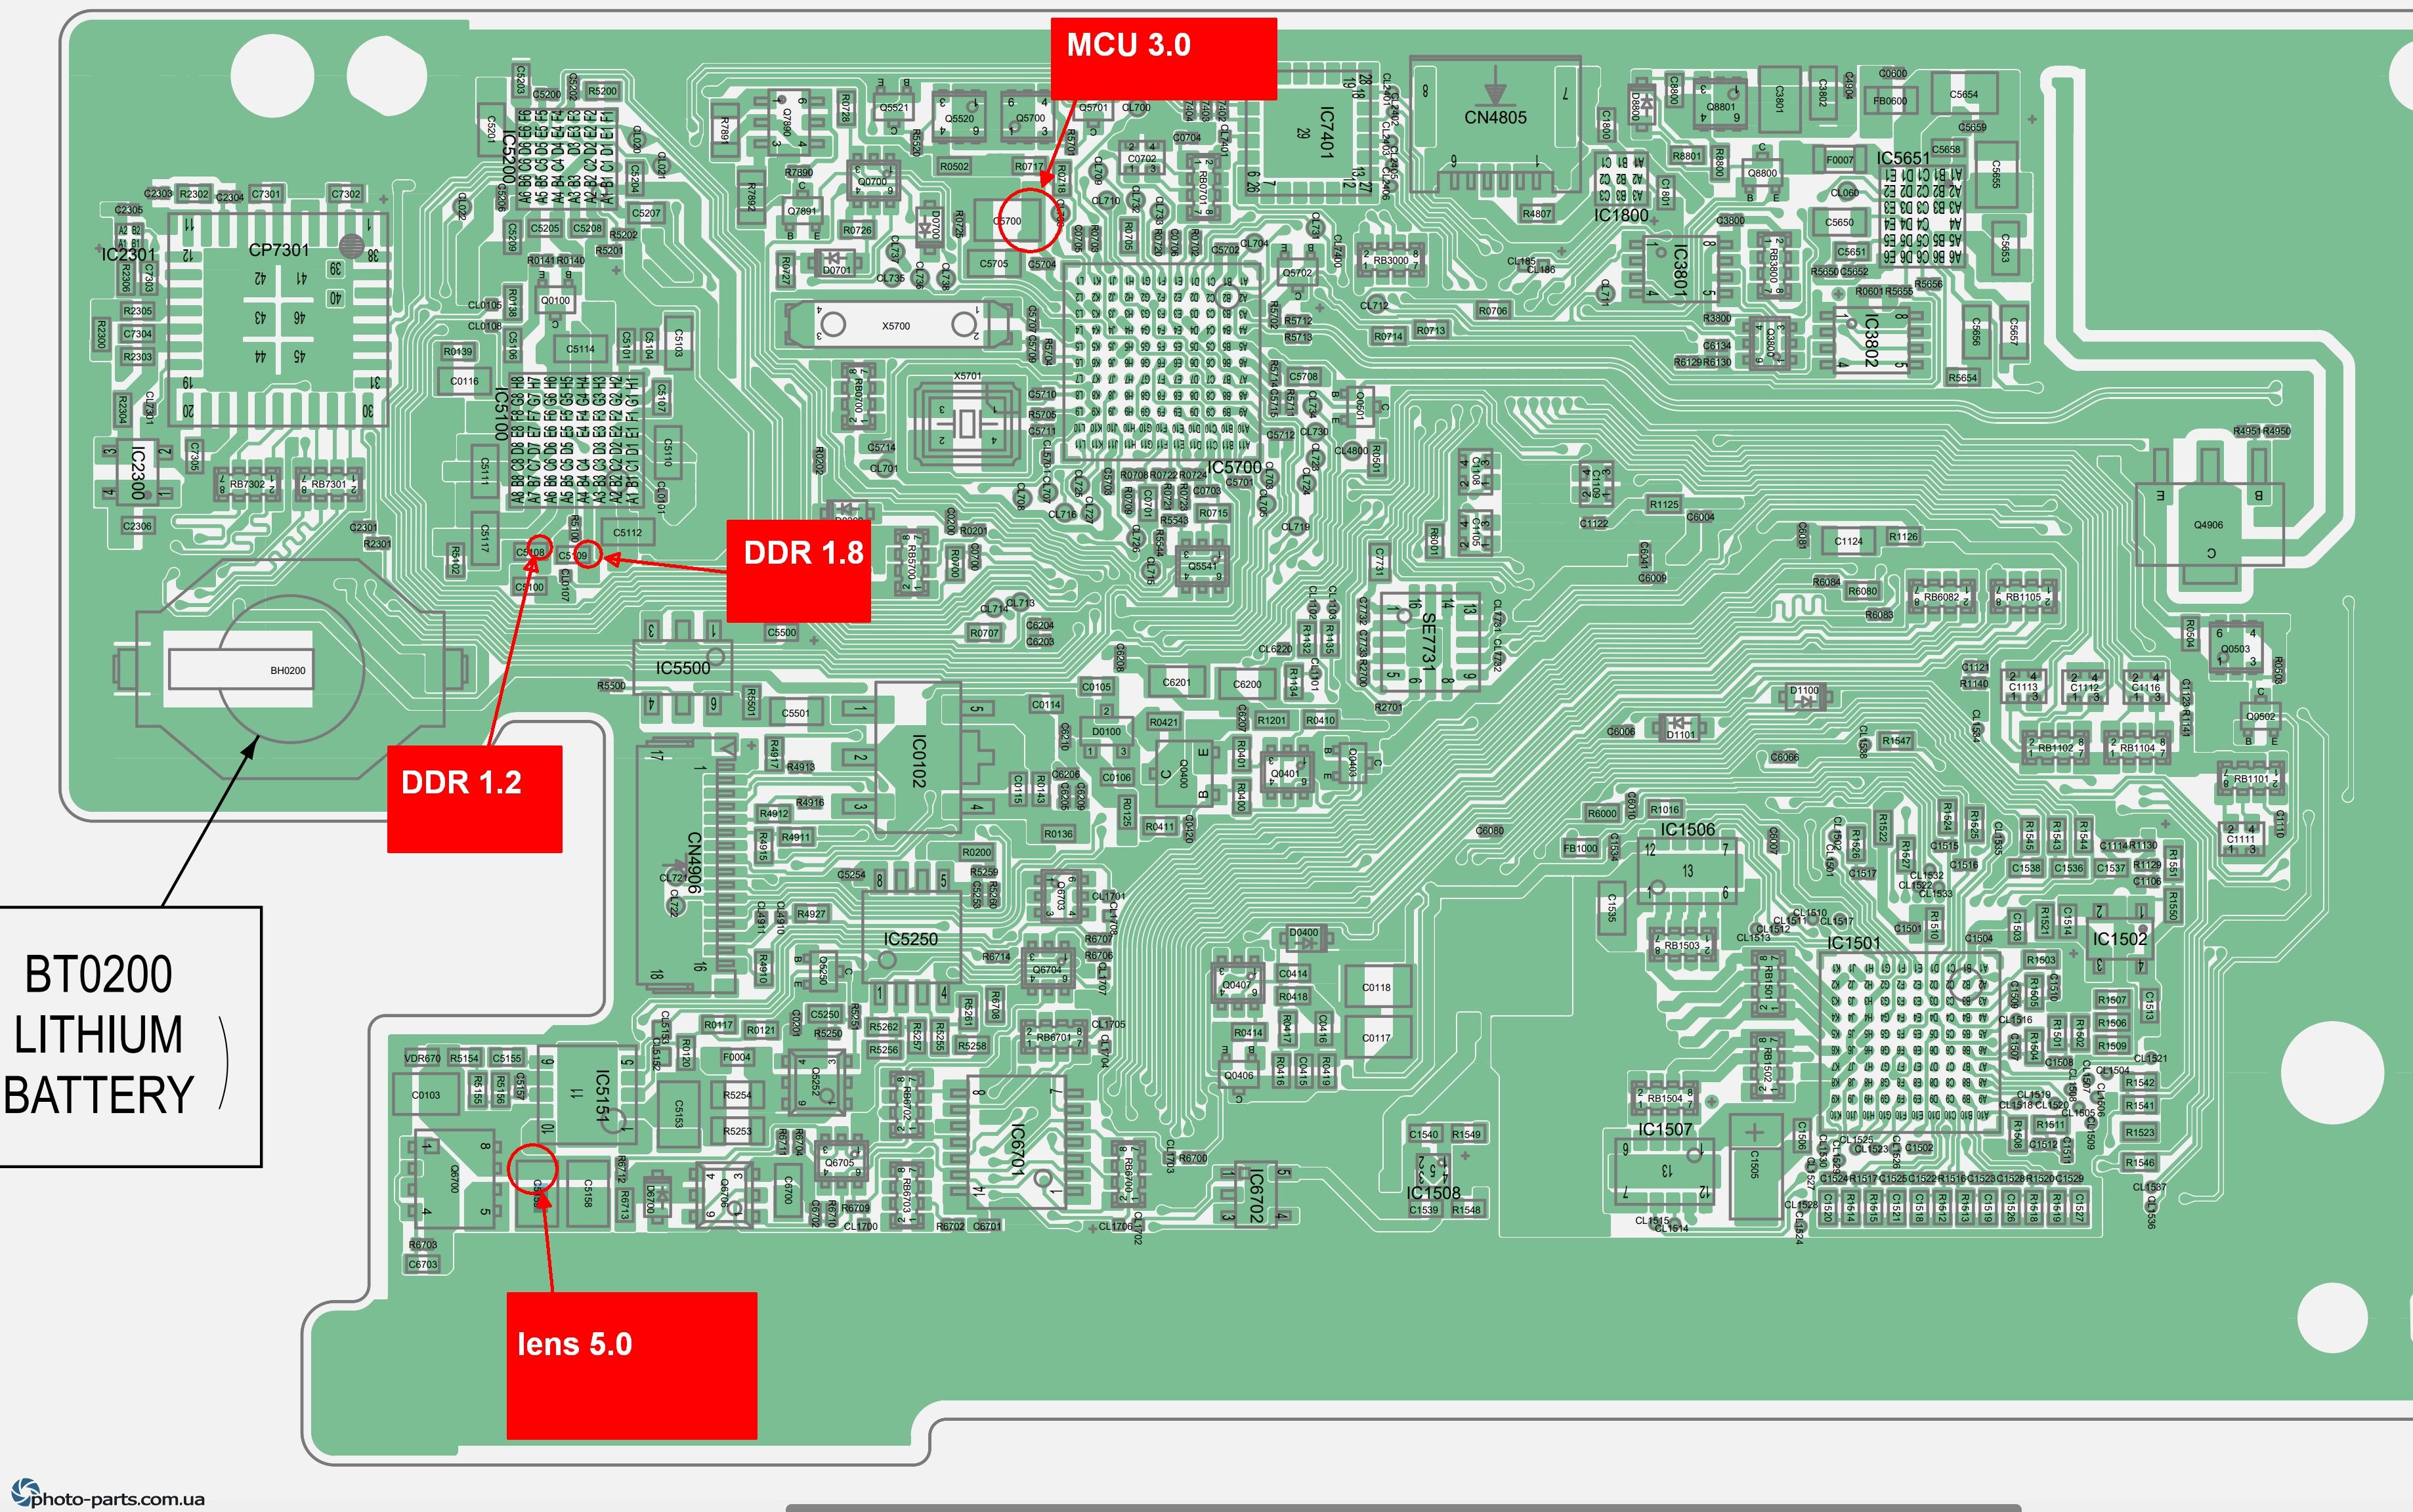
Task: Click the X5700 crystal component
Action: click(896, 325)
